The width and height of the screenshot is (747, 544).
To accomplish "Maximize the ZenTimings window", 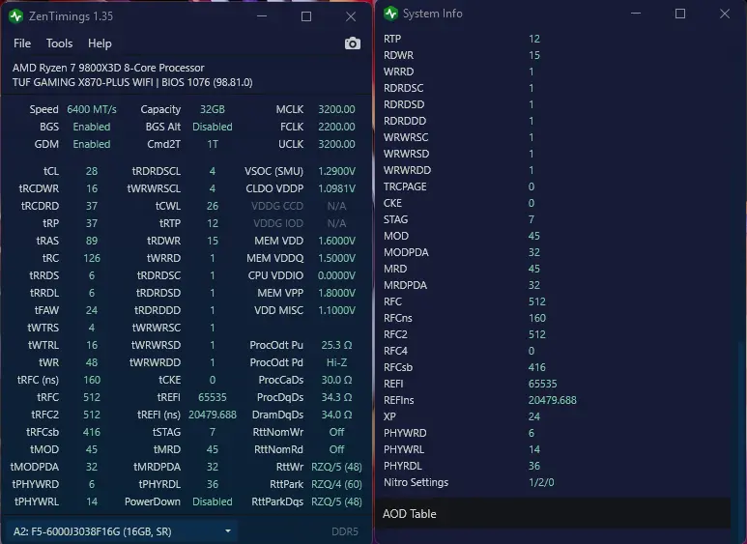I will tap(305, 16).
